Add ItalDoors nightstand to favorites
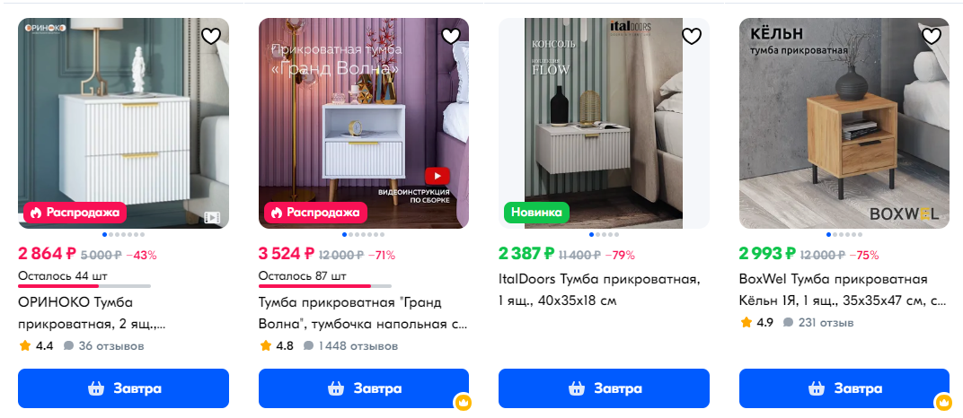The width and height of the screenshot is (963, 418). click(692, 36)
